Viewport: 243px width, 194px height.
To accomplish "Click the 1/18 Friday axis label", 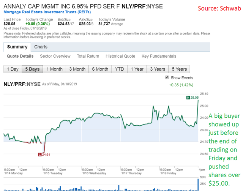I will 168,173.
